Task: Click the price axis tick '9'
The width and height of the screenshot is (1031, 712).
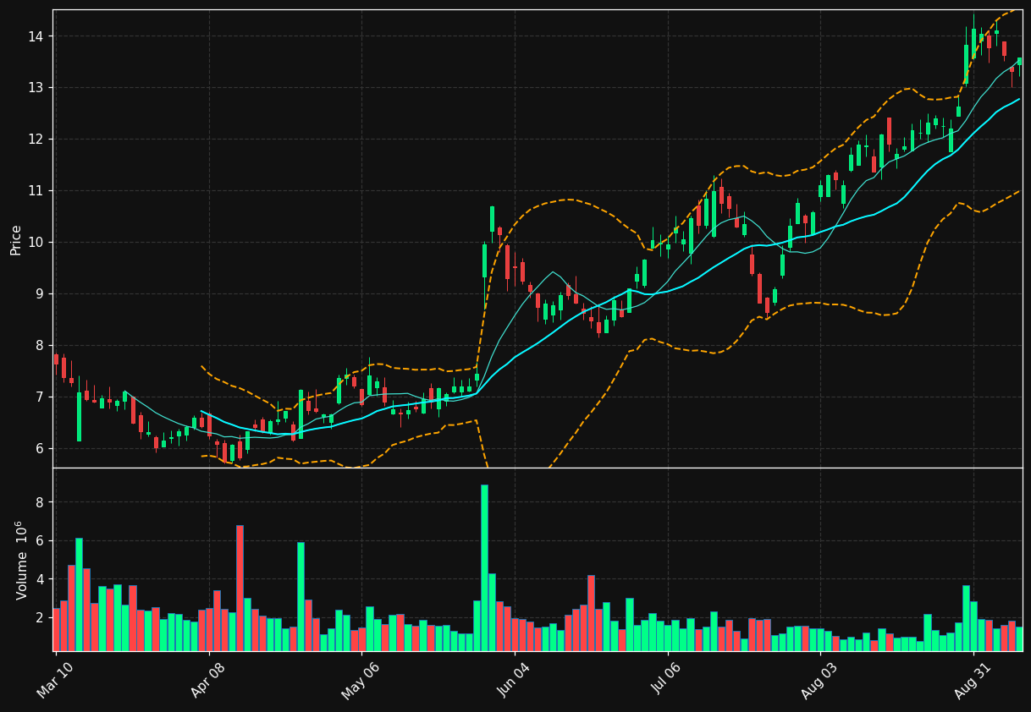Action: point(41,294)
